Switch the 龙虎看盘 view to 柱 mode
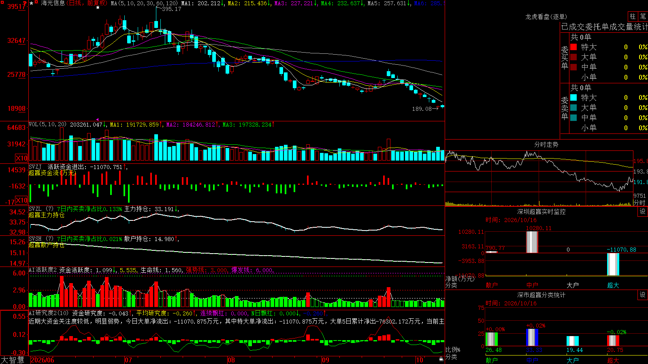 [x=633, y=16]
